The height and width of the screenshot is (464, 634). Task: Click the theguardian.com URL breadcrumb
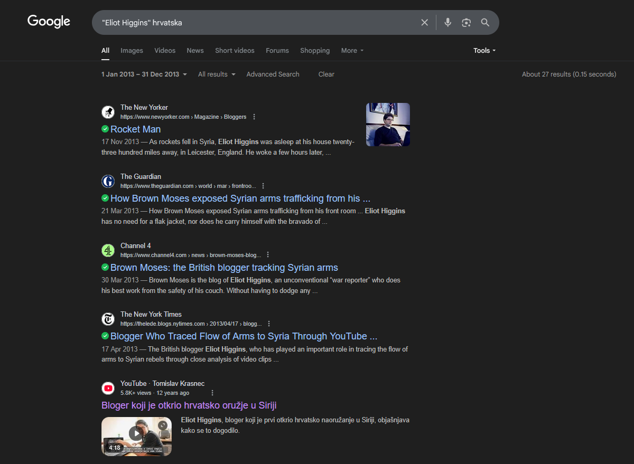pos(188,186)
